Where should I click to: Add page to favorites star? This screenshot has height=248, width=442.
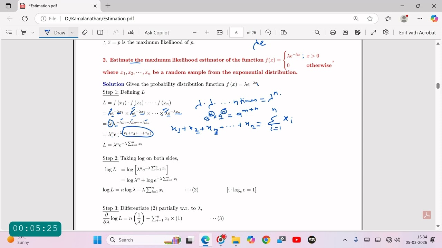(x=370, y=19)
